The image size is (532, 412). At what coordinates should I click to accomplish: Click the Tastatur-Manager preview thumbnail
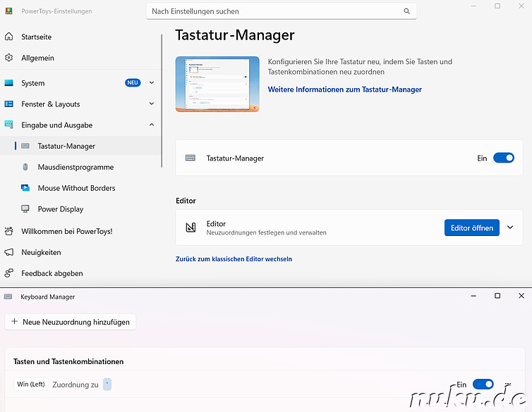[x=217, y=84]
